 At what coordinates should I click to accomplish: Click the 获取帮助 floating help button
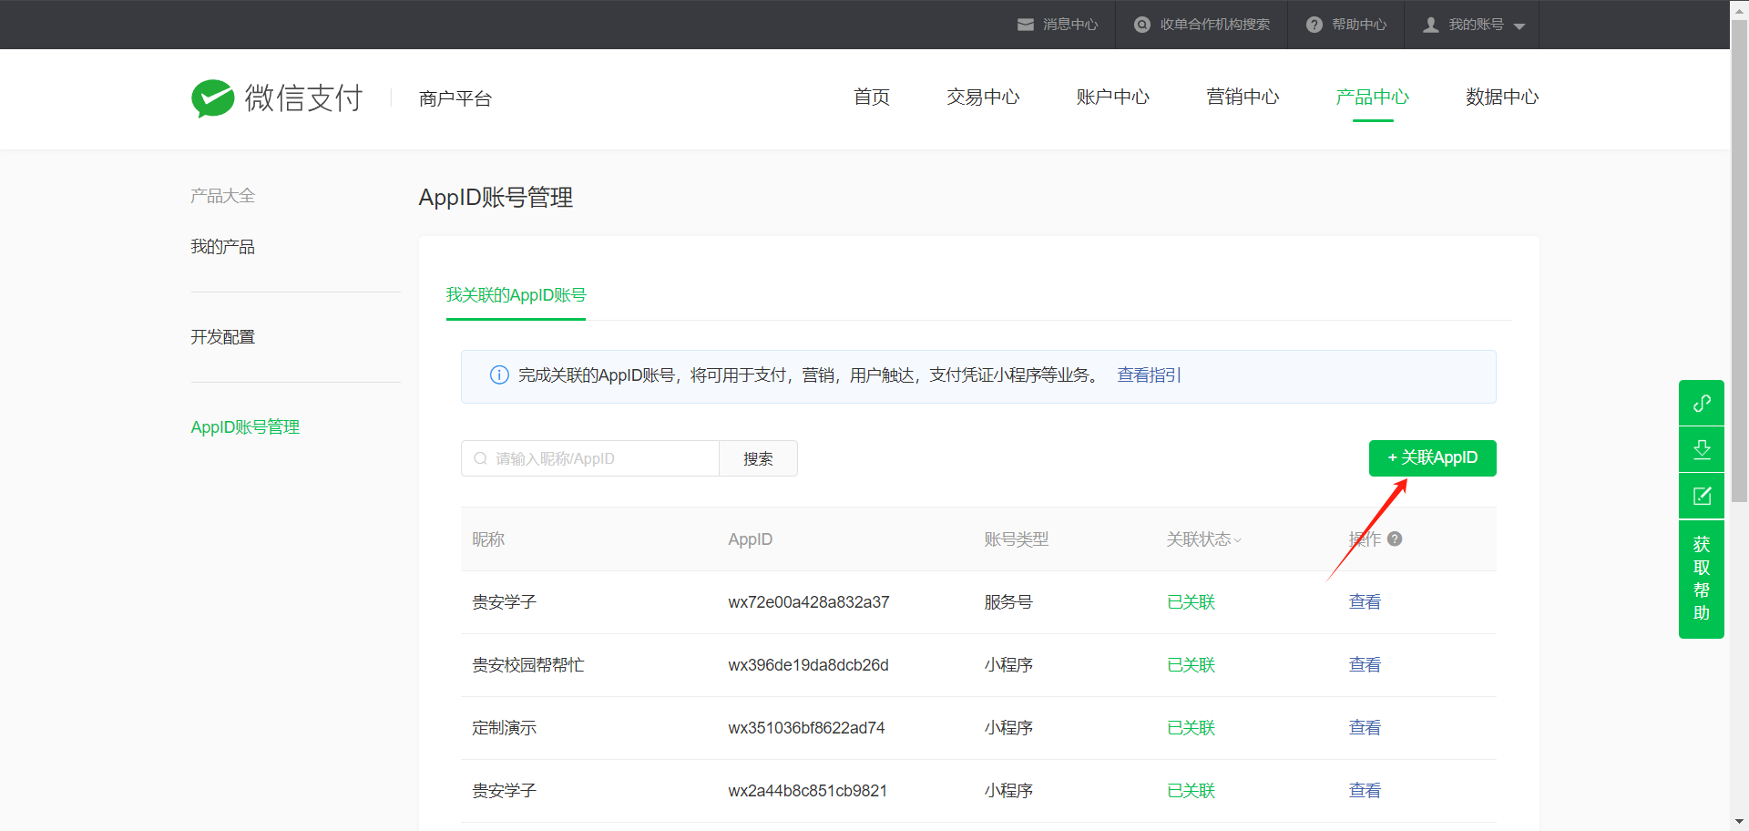pos(1701,579)
